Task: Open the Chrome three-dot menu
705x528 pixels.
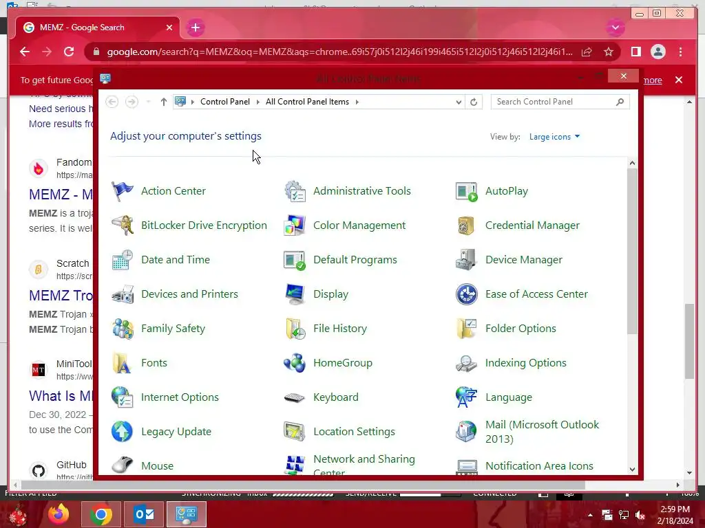Action: coord(680,52)
